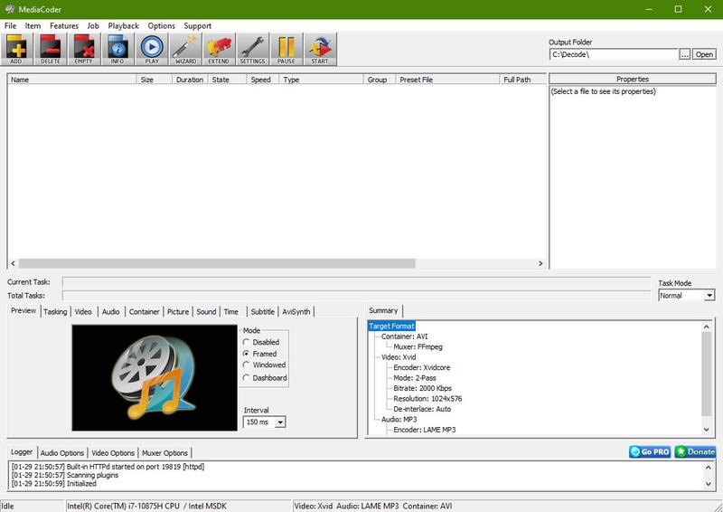Click the PLAY toolbar button
Image resolution: width=723 pixels, height=512 pixels.
152,49
